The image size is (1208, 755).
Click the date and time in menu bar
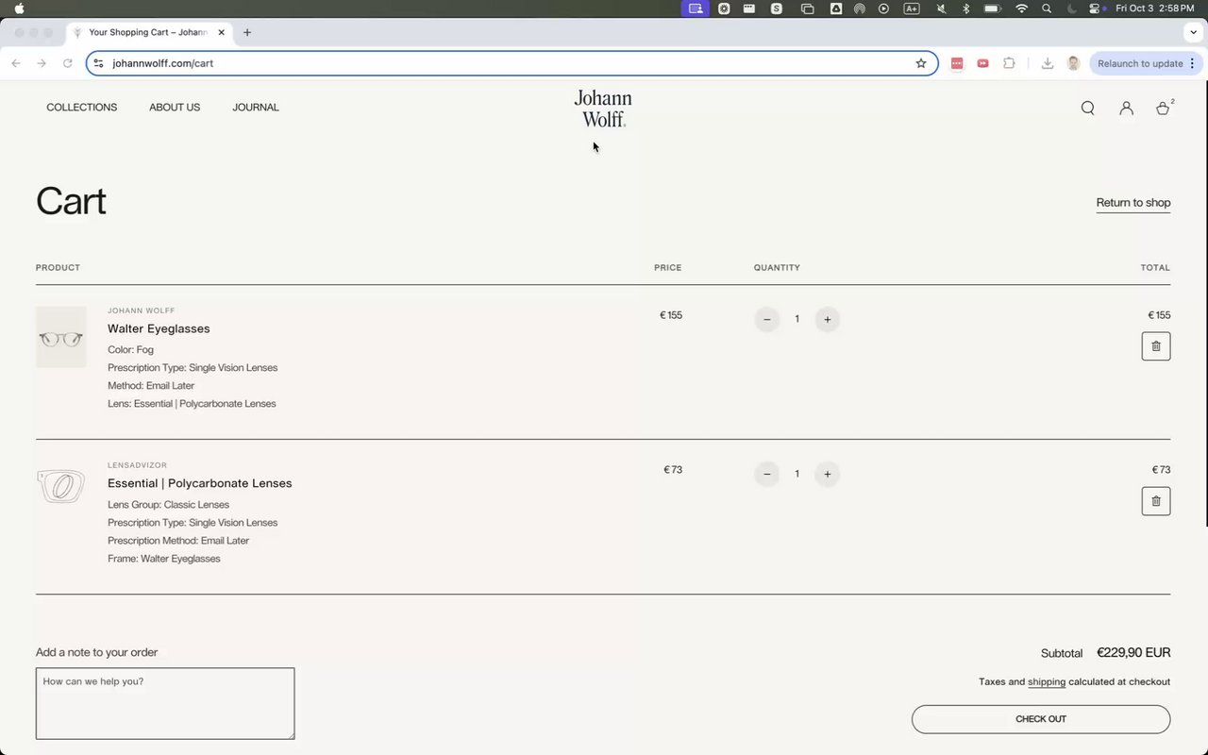pyautogui.click(x=1154, y=8)
